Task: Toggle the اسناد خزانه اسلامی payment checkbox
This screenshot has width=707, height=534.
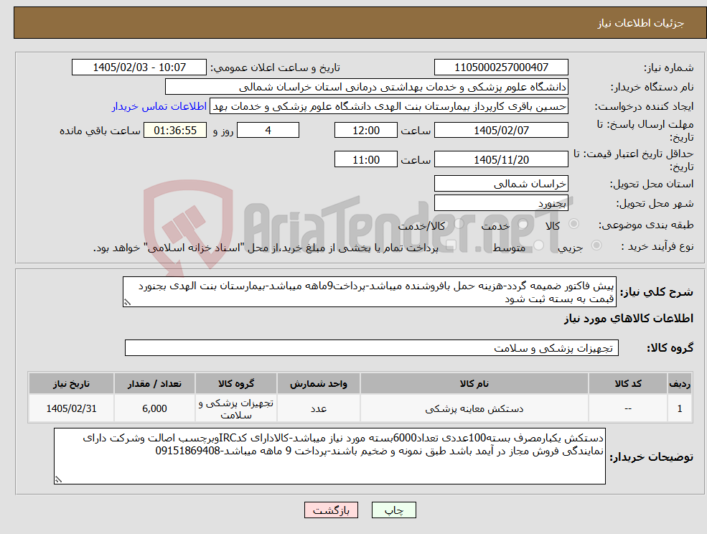Action: click(451, 245)
